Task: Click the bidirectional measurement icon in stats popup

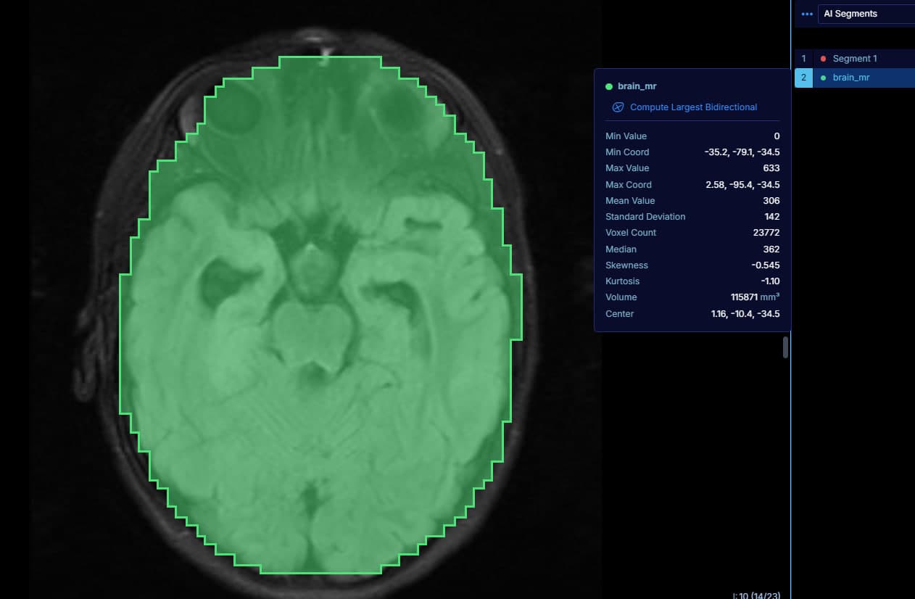Action: 618,107
